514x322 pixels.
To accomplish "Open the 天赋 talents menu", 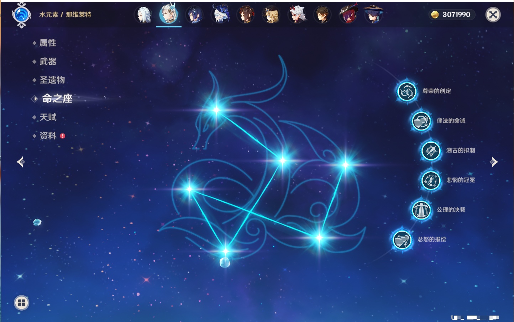I will pos(48,117).
